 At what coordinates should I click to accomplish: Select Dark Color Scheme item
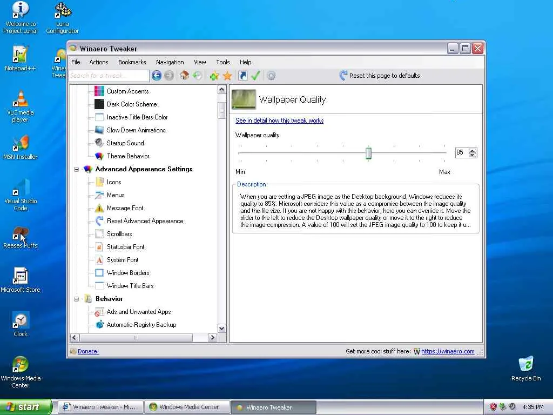pyautogui.click(x=132, y=104)
